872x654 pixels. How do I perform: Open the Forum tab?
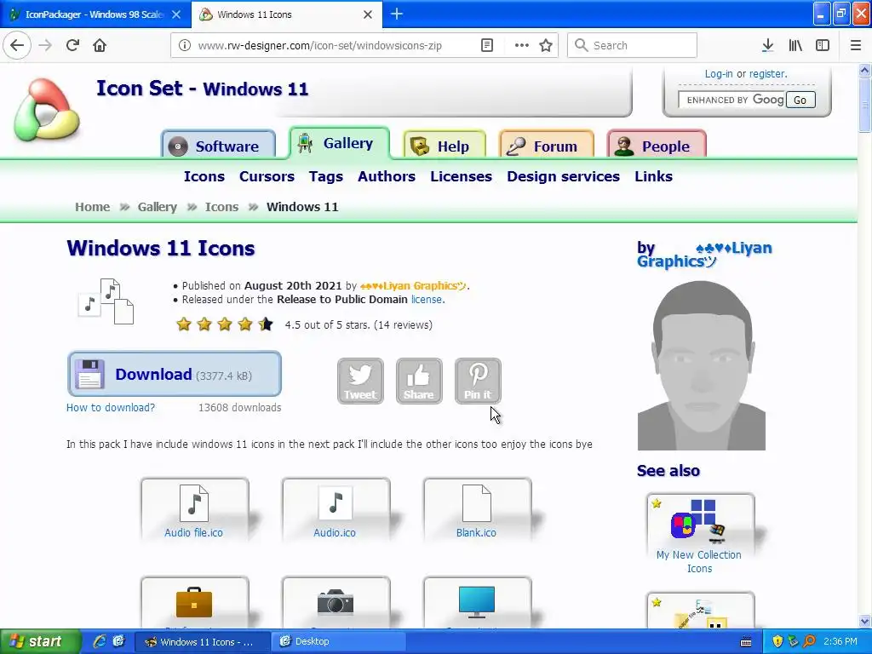click(x=547, y=146)
